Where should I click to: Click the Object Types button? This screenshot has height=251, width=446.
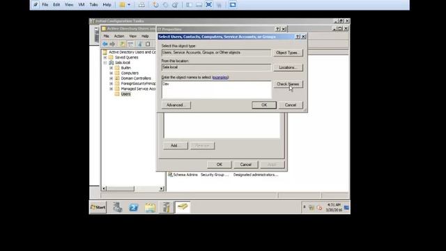click(288, 53)
